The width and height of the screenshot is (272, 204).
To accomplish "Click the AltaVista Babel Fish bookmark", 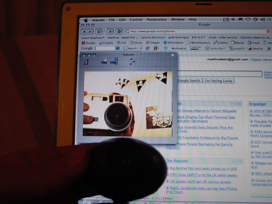I will pyautogui.click(x=123, y=37).
